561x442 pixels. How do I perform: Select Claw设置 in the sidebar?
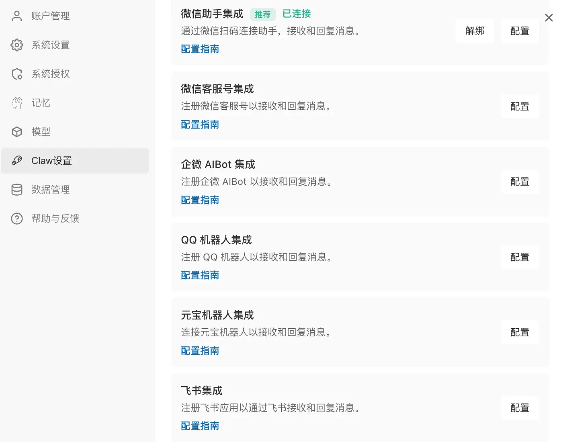click(75, 161)
